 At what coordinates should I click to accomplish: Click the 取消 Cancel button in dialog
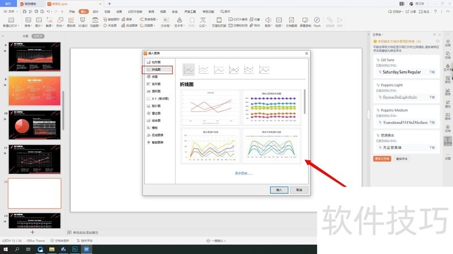tap(299, 190)
